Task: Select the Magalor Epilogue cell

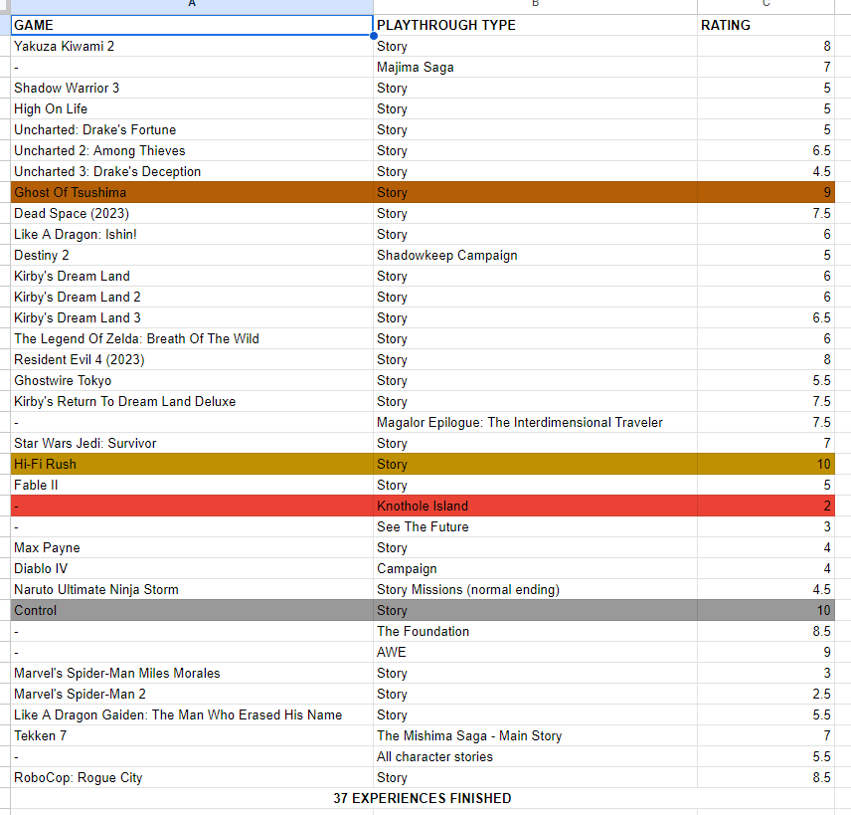Action: coord(535,423)
